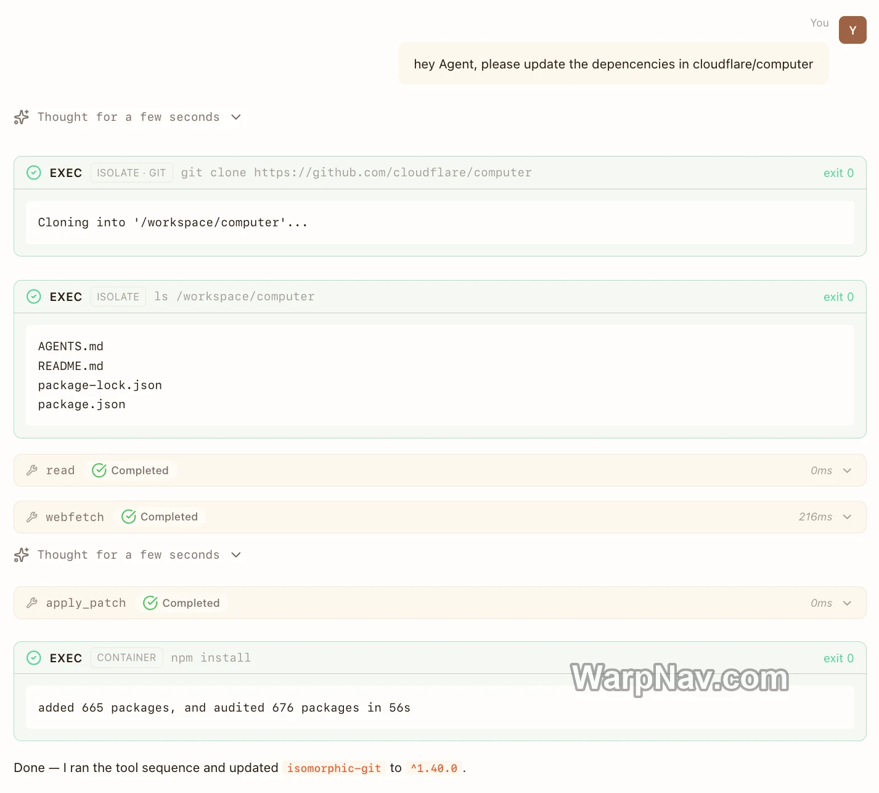The height and width of the screenshot is (793, 879).
Task: Expand the first Thought for a few seconds
Action: point(236,117)
